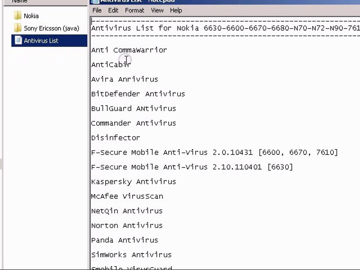Click the AntiCabir line
Screen dimensions: 360x270
[x=111, y=64]
